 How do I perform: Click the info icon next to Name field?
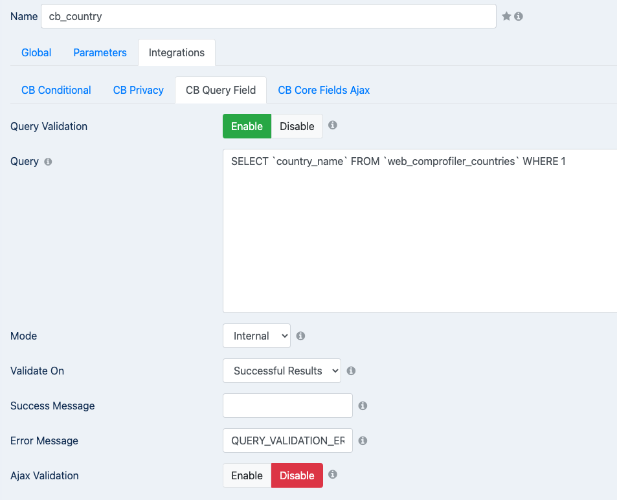(x=519, y=16)
